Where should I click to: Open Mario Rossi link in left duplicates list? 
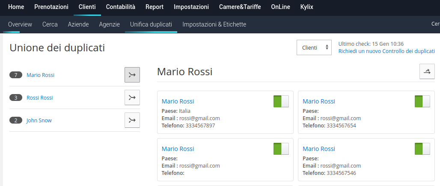(40, 75)
